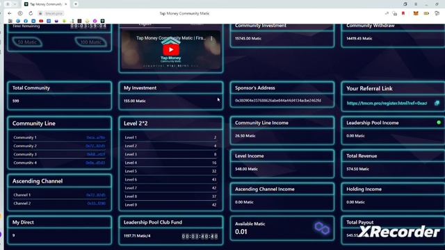Image resolution: width=445 pixels, height=250 pixels.
Task: Play the Tap Money YouTube video
Action: click(171, 50)
